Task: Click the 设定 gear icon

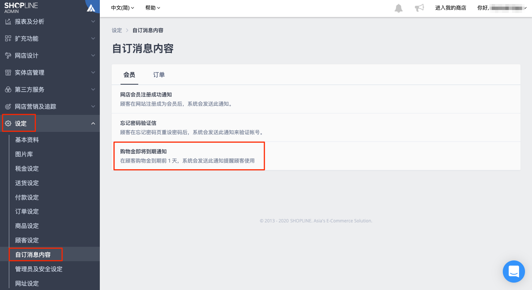Action: [x=8, y=124]
